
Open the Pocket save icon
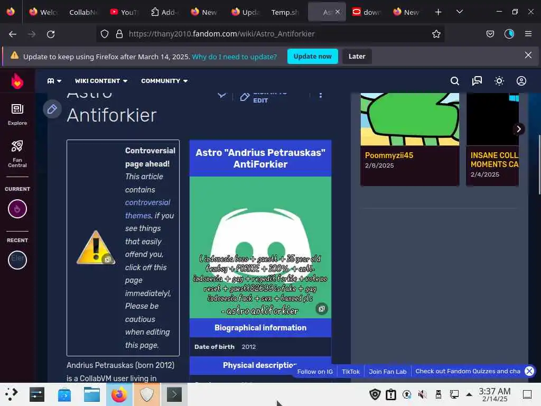490,34
